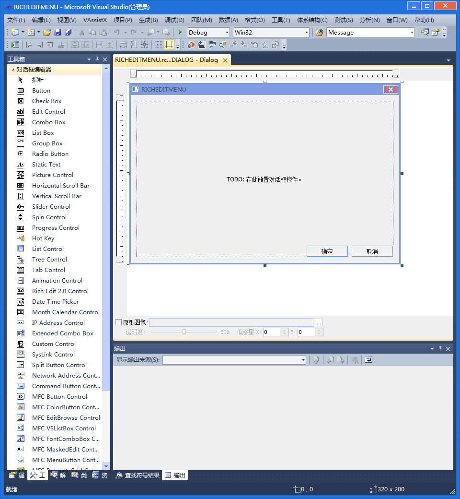
Task: Click the New Project toolbar icon
Action: 15,33
